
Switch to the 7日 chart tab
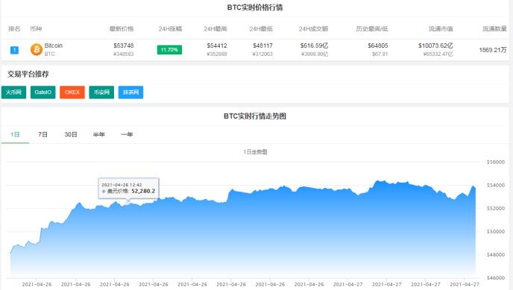pyautogui.click(x=43, y=134)
